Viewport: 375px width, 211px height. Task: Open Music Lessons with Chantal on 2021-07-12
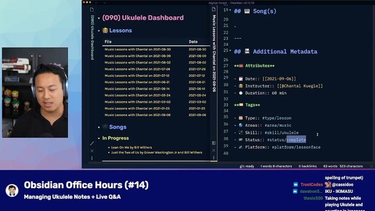137,76
